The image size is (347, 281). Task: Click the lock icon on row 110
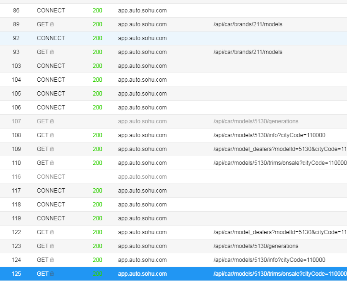[52, 162]
